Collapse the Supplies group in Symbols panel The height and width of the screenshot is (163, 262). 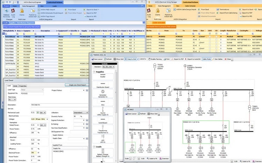(x=94, y=72)
